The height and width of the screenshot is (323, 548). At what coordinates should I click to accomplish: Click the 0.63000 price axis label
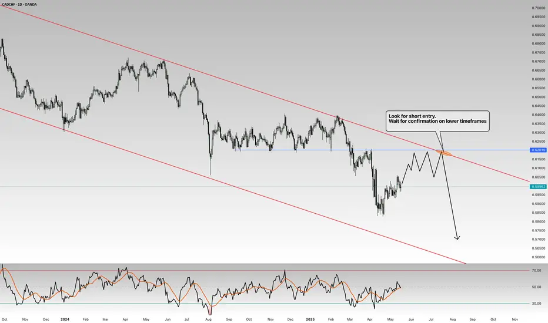click(x=538, y=133)
